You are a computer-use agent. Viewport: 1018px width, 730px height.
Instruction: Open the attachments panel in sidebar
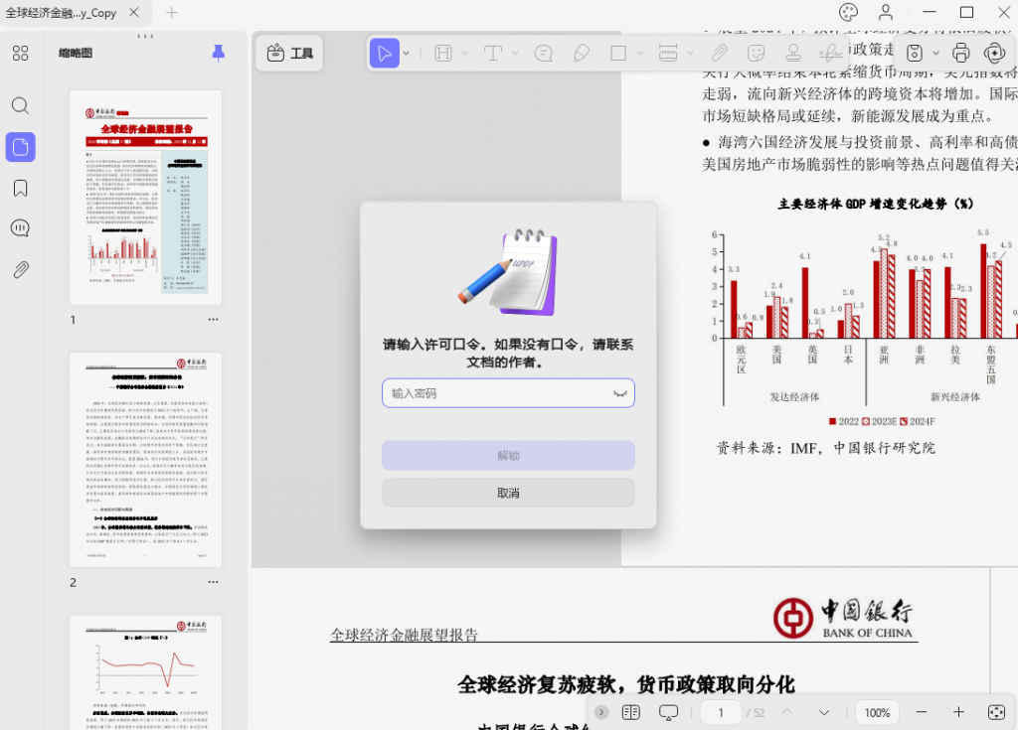tap(20, 270)
